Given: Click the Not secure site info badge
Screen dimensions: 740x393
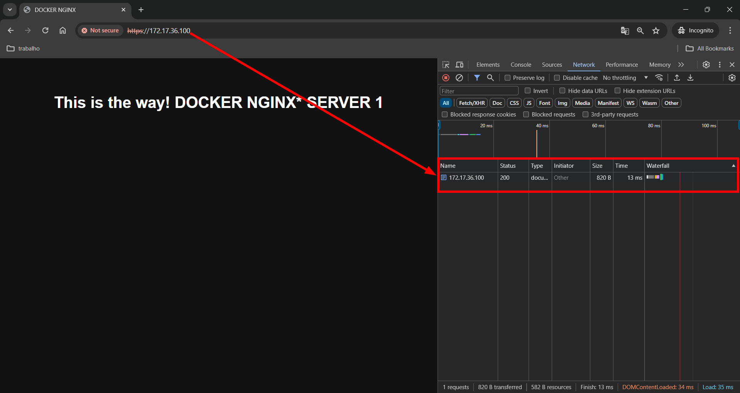Looking at the screenshot, I should point(100,30).
